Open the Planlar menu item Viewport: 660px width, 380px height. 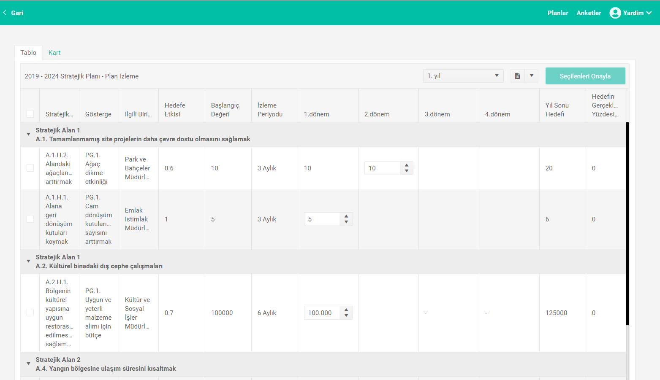(x=557, y=13)
